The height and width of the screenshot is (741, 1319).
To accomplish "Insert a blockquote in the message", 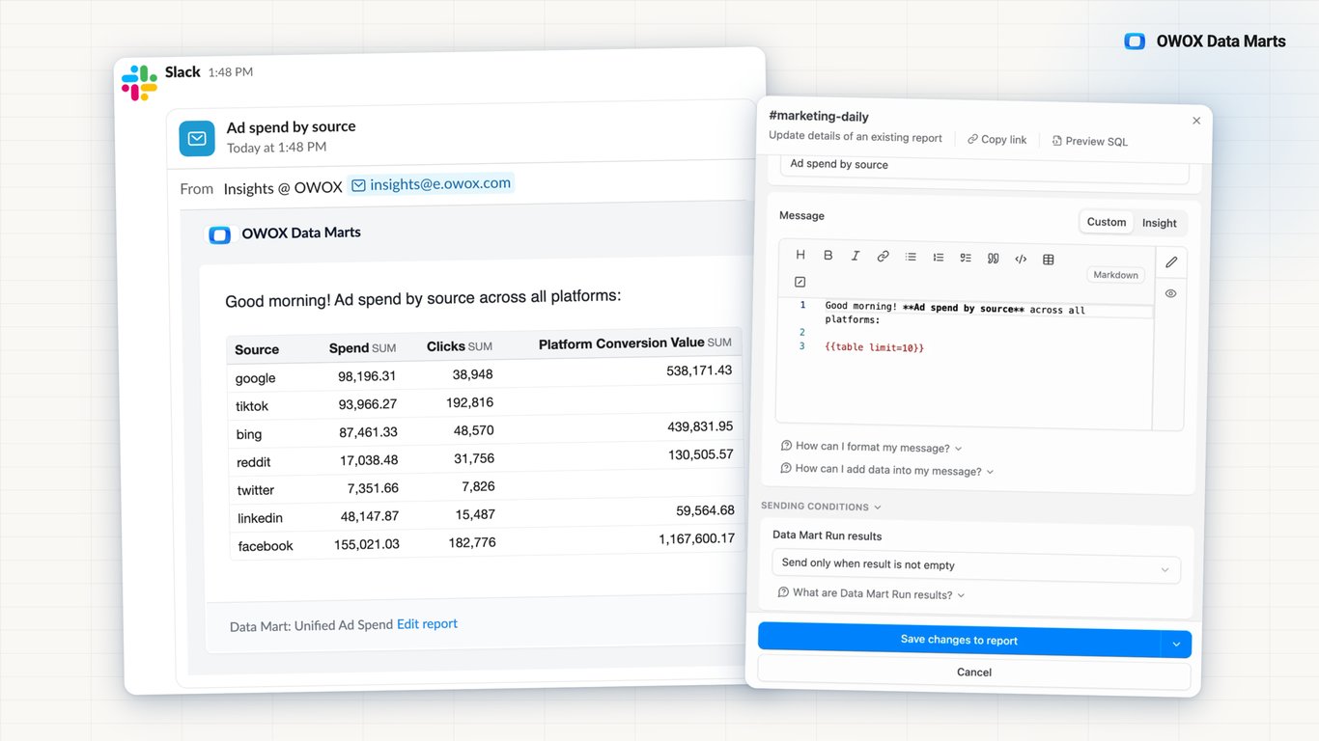I will click(x=994, y=259).
